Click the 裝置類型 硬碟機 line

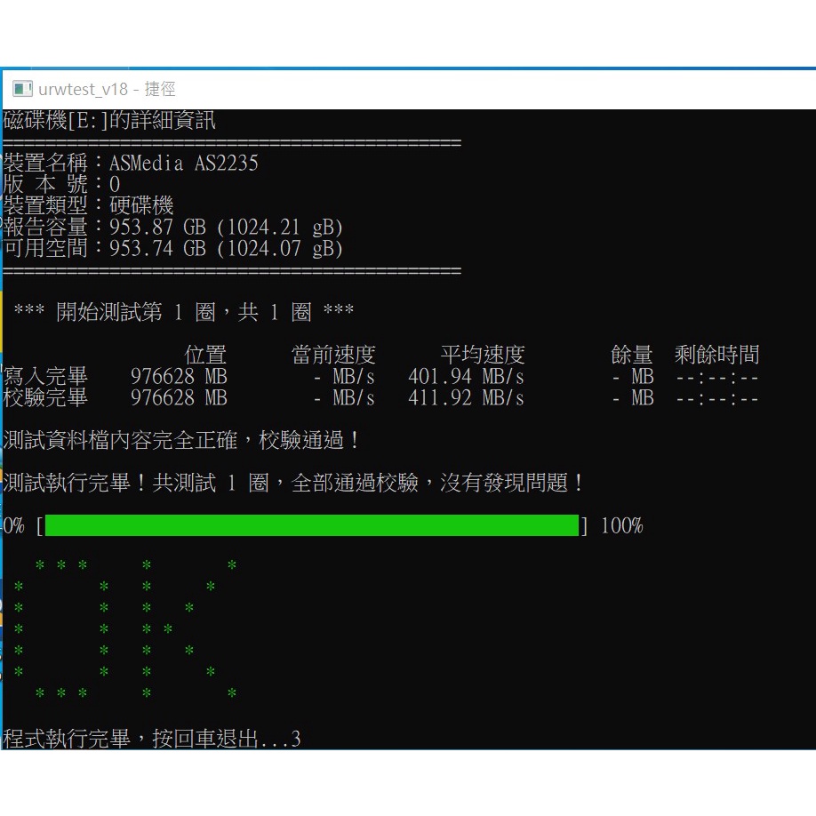[89, 206]
